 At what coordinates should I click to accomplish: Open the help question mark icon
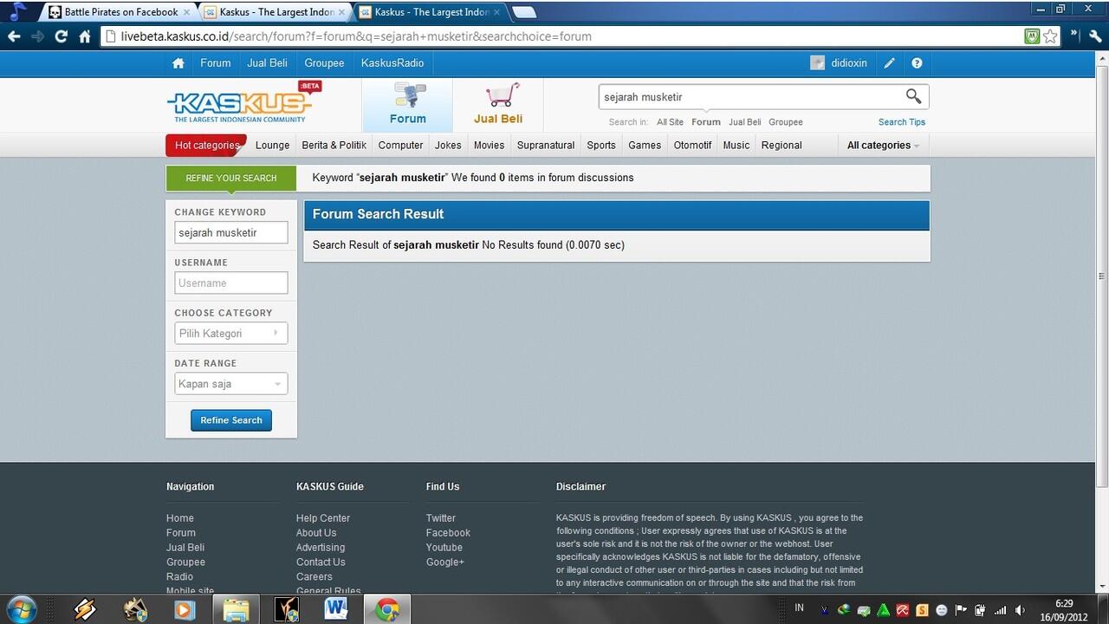coord(917,63)
